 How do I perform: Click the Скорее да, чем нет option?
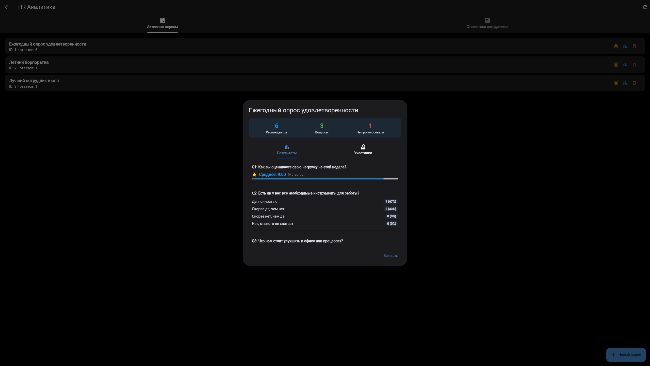(268, 209)
